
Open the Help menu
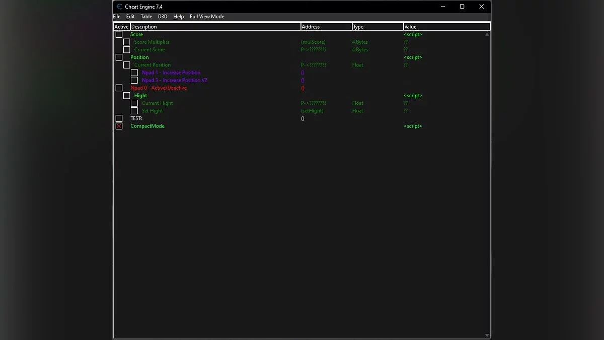[x=179, y=17]
